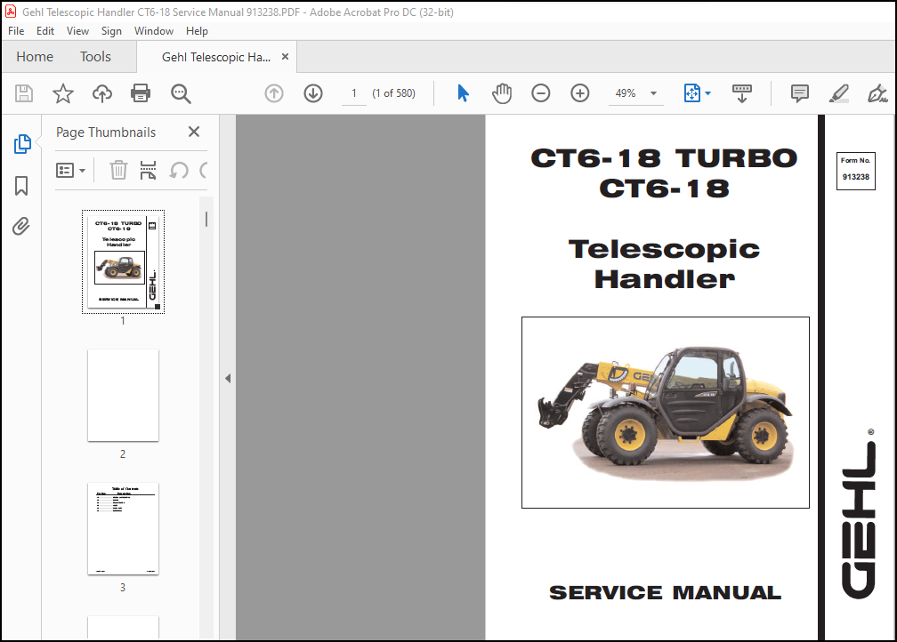Activate the Hand pan tool
897x642 pixels.
coord(502,93)
